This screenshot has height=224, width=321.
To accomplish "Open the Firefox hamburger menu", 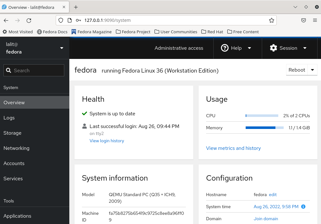I will 315,20.
